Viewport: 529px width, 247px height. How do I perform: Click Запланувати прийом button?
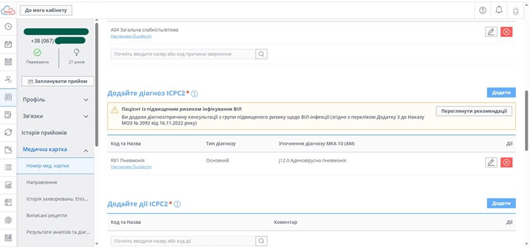pos(58,81)
